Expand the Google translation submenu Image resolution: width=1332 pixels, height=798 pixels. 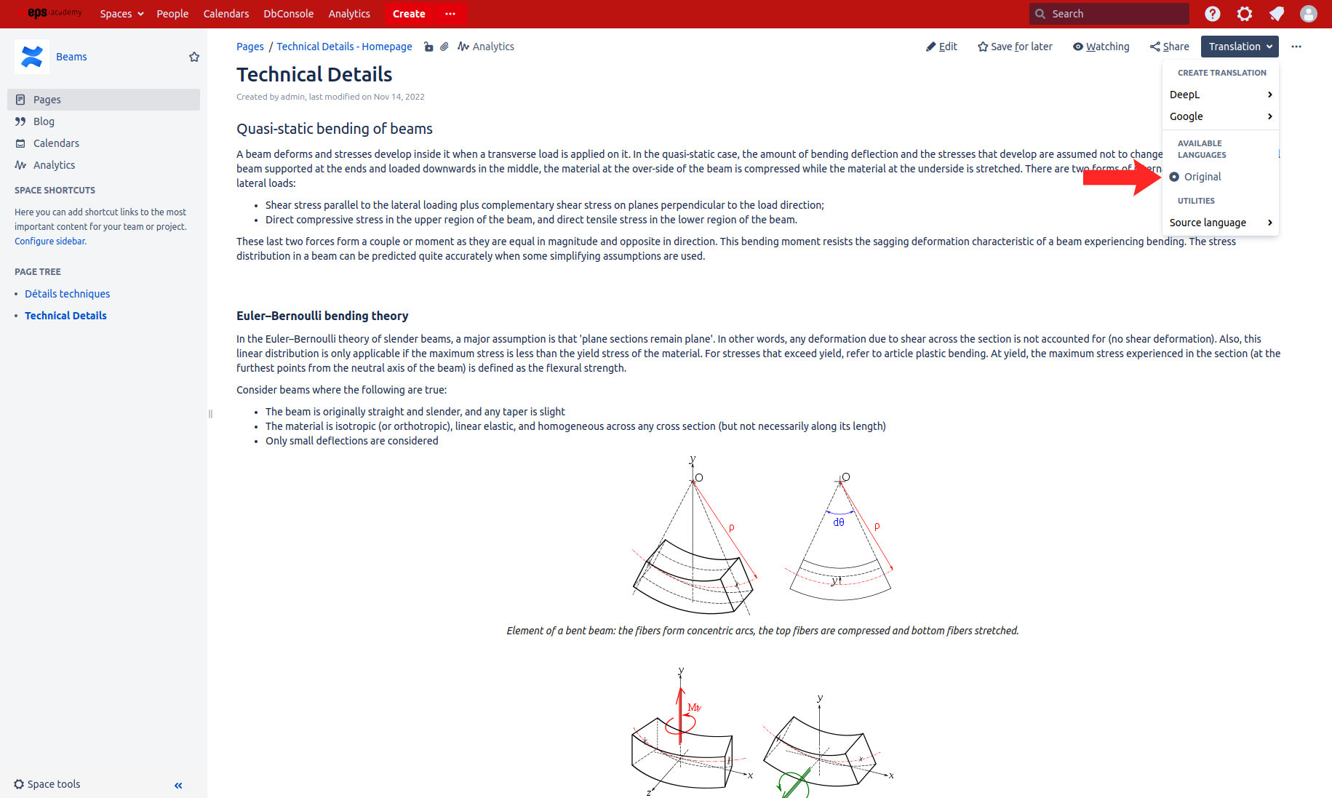click(1221, 116)
